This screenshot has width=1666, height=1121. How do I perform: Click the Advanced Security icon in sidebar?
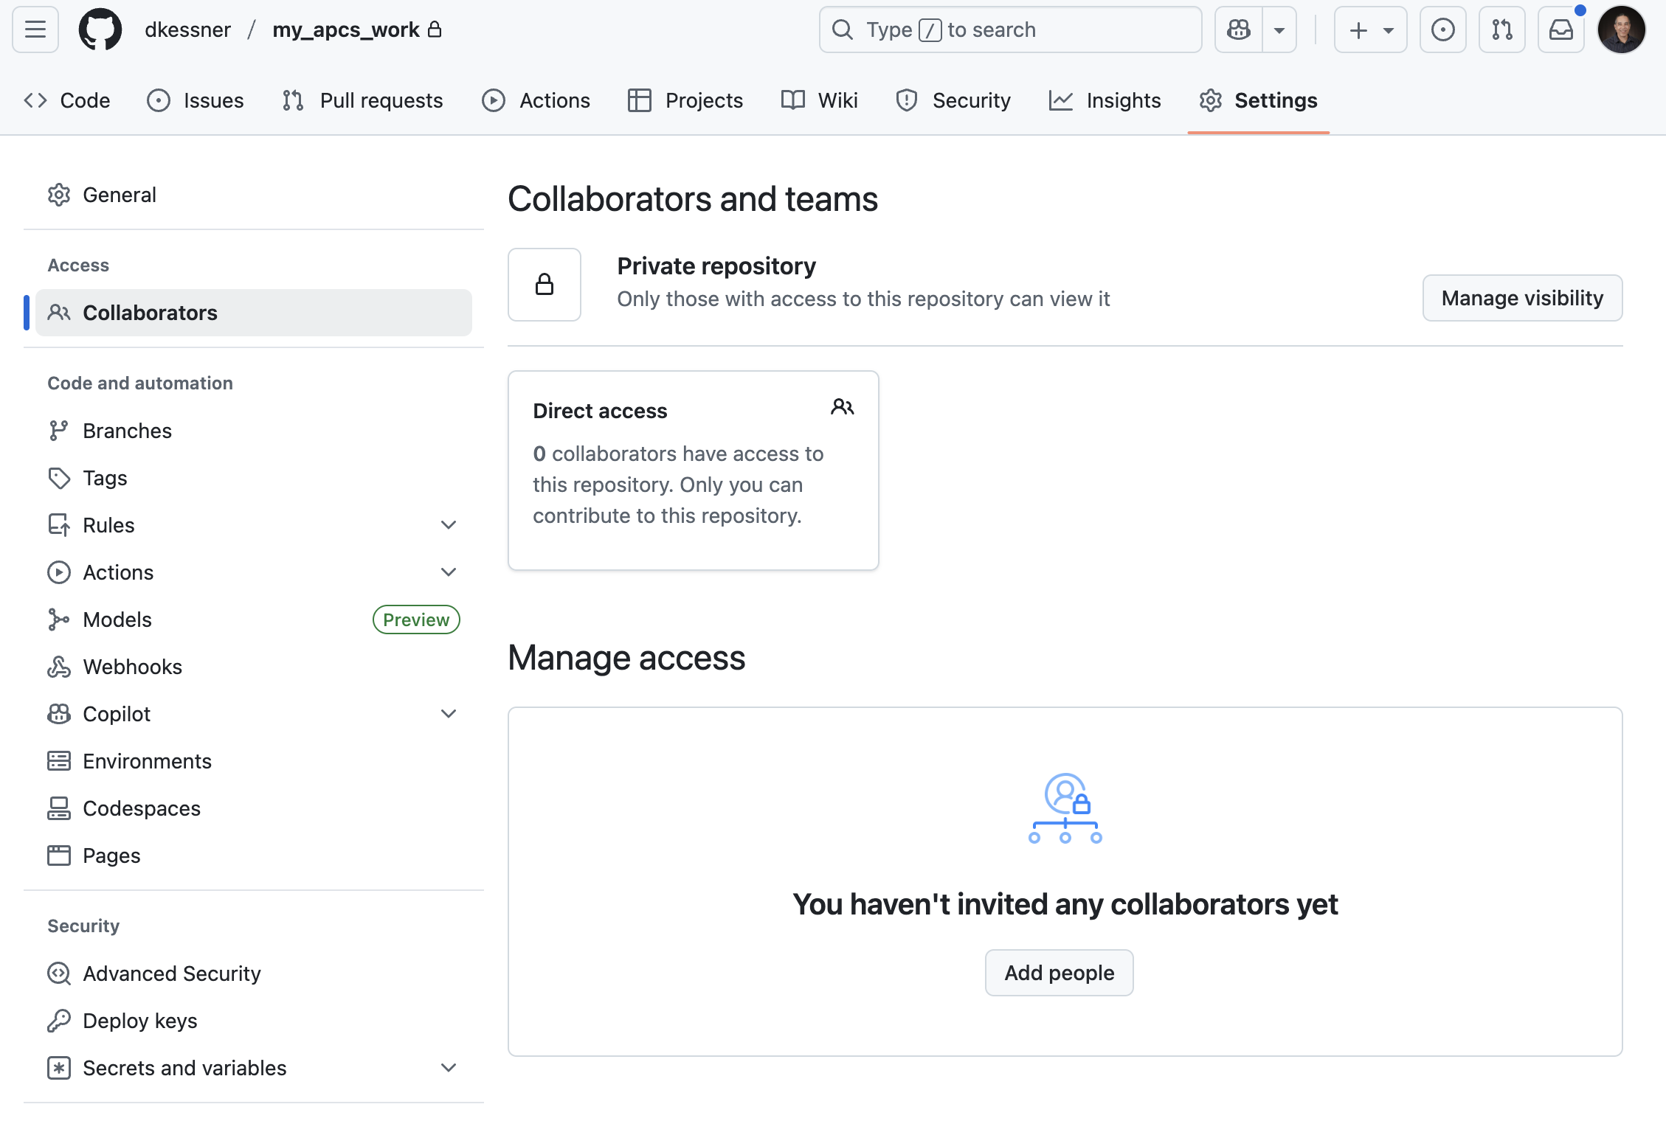pos(59,974)
